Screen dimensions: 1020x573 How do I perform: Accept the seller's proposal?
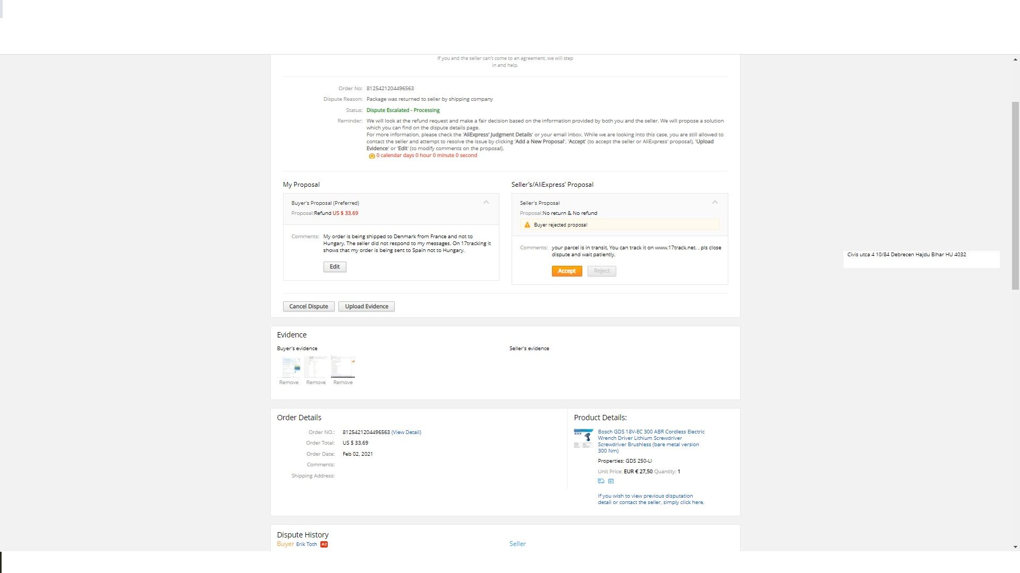click(567, 271)
